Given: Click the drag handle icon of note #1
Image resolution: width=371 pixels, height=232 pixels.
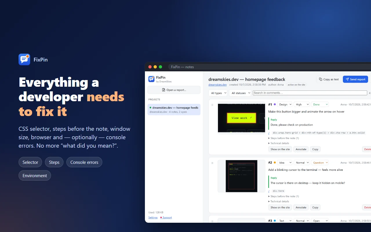Looking at the screenshot, I should [212, 105].
